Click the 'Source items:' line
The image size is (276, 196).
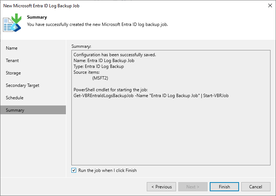coord(86,72)
